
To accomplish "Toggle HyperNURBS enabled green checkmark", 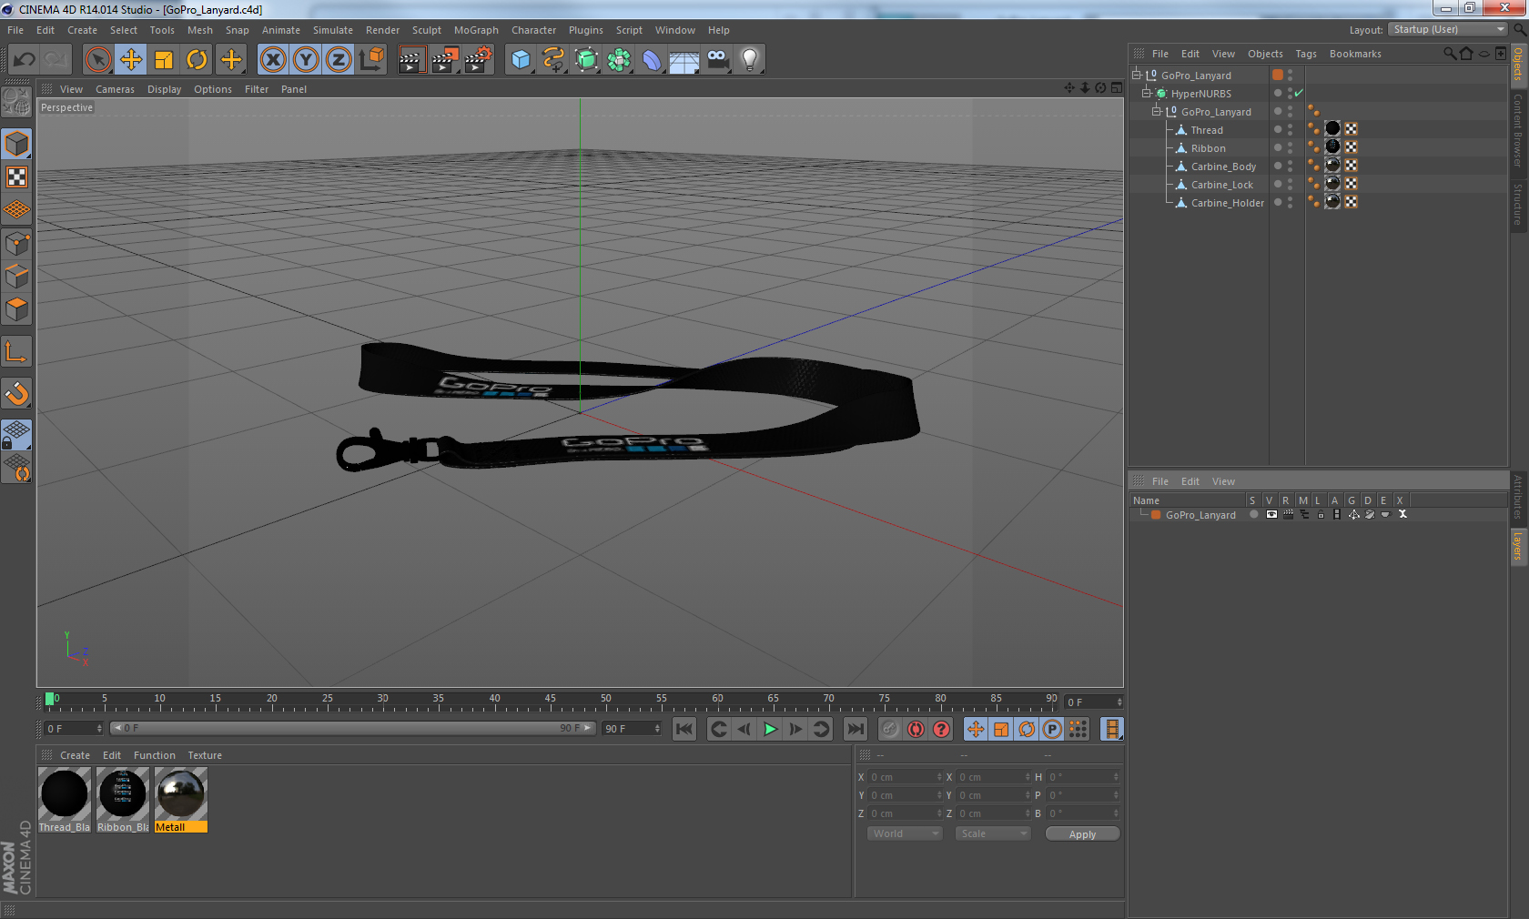I will pyautogui.click(x=1299, y=94).
